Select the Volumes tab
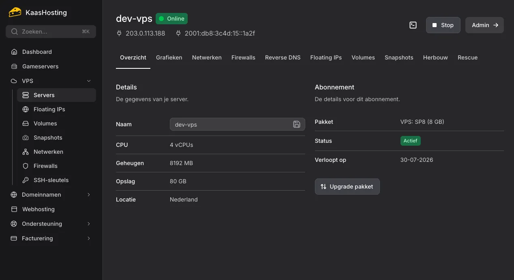 (363, 57)
